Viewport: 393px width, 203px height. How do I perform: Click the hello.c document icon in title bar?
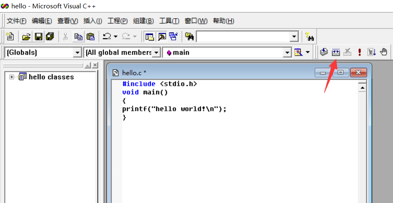[116, 73]
